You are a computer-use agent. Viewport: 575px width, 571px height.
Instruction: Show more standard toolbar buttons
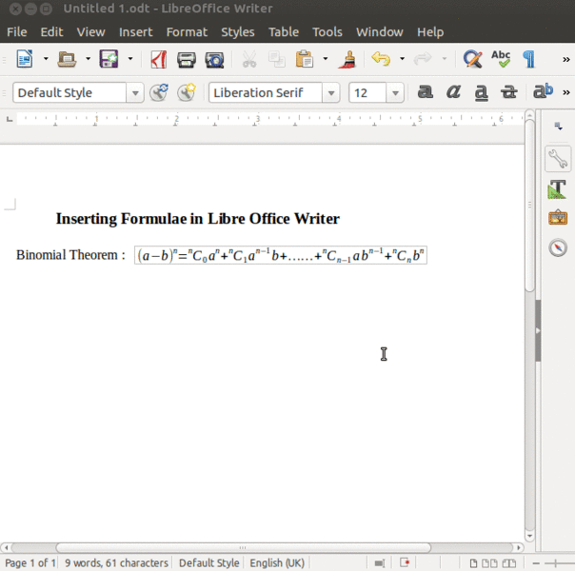566,59
